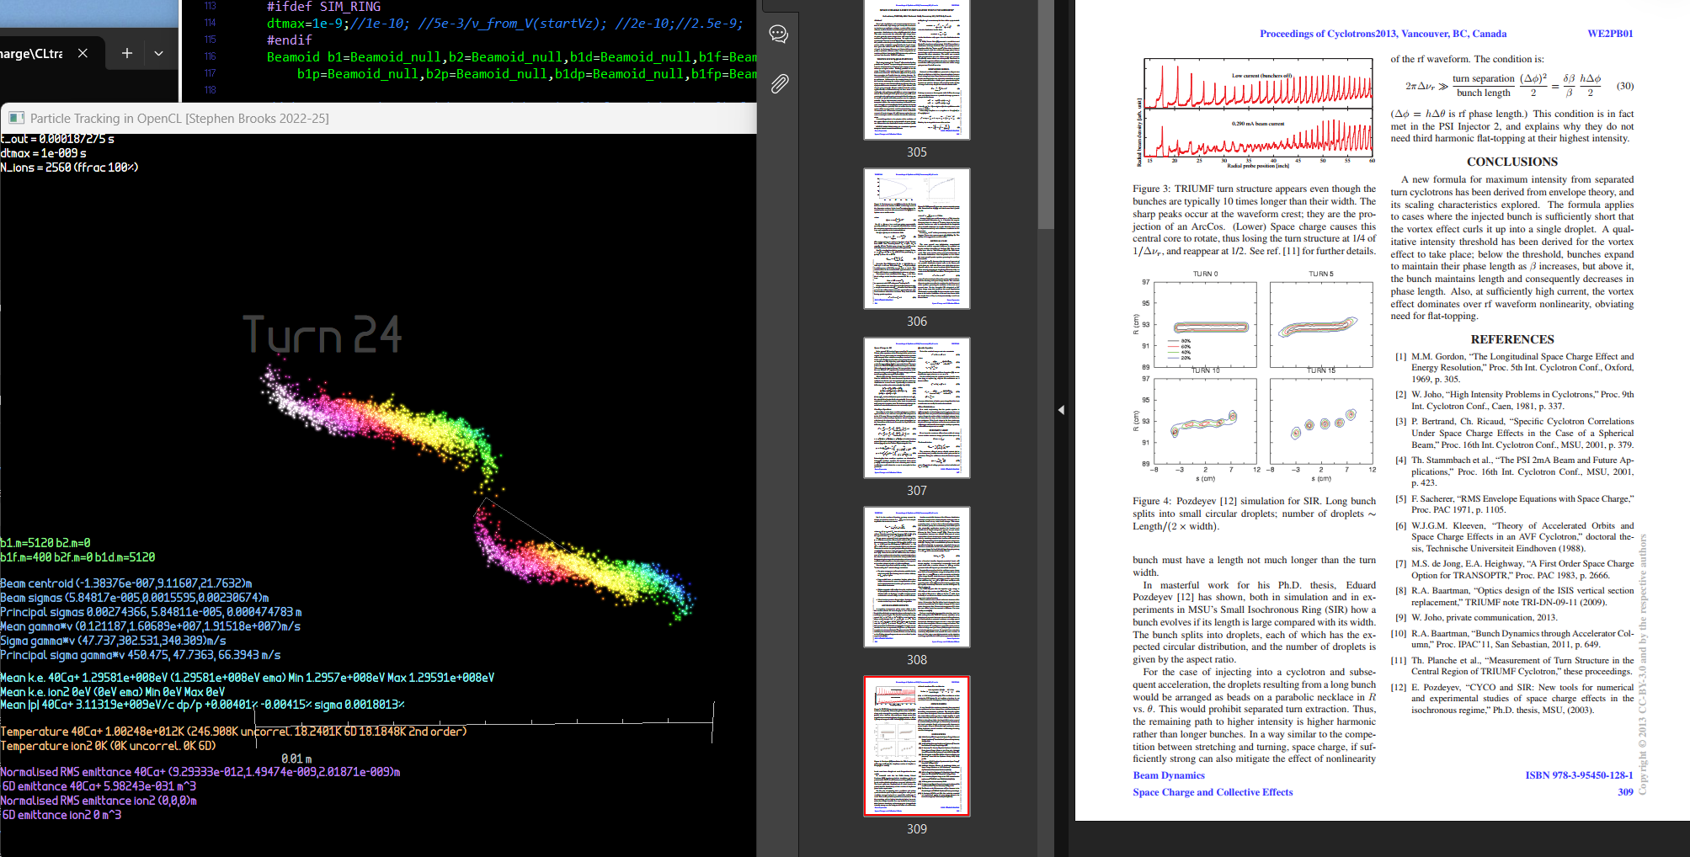This screenshot has height=857, width=1690.
Task: Add a new terminal tab
Action: click(x=127, y=53)
